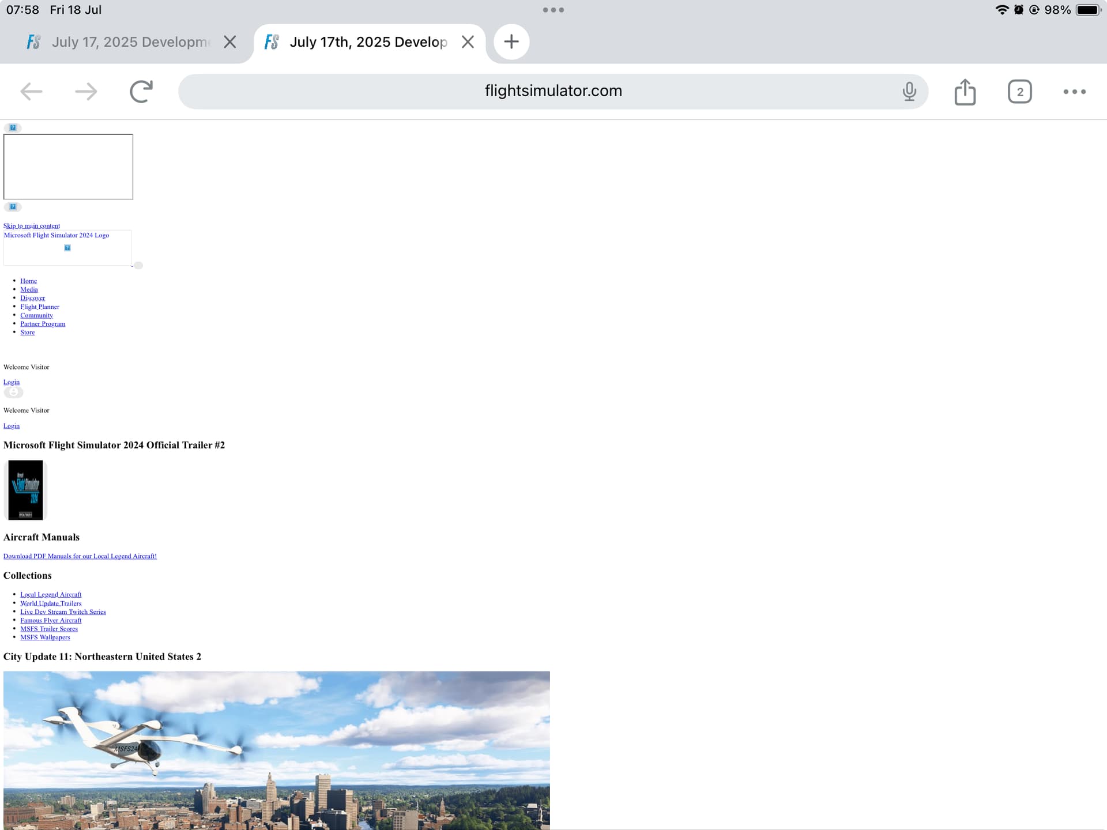
Task: Tap the City Update 11 cityscape image
Action: click(x=277, y=749)
